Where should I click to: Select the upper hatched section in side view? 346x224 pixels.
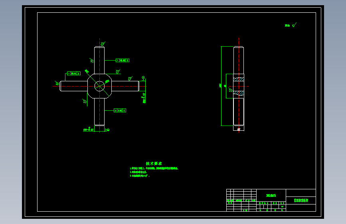(x=239, y=79)
